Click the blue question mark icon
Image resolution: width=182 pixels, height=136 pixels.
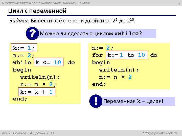pyautogui.click(x=32, y=33)
